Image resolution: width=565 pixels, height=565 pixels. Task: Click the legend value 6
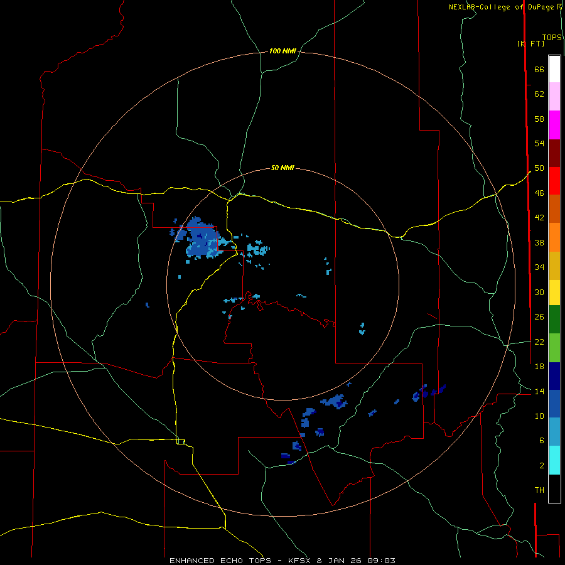(x=542, y=440)
